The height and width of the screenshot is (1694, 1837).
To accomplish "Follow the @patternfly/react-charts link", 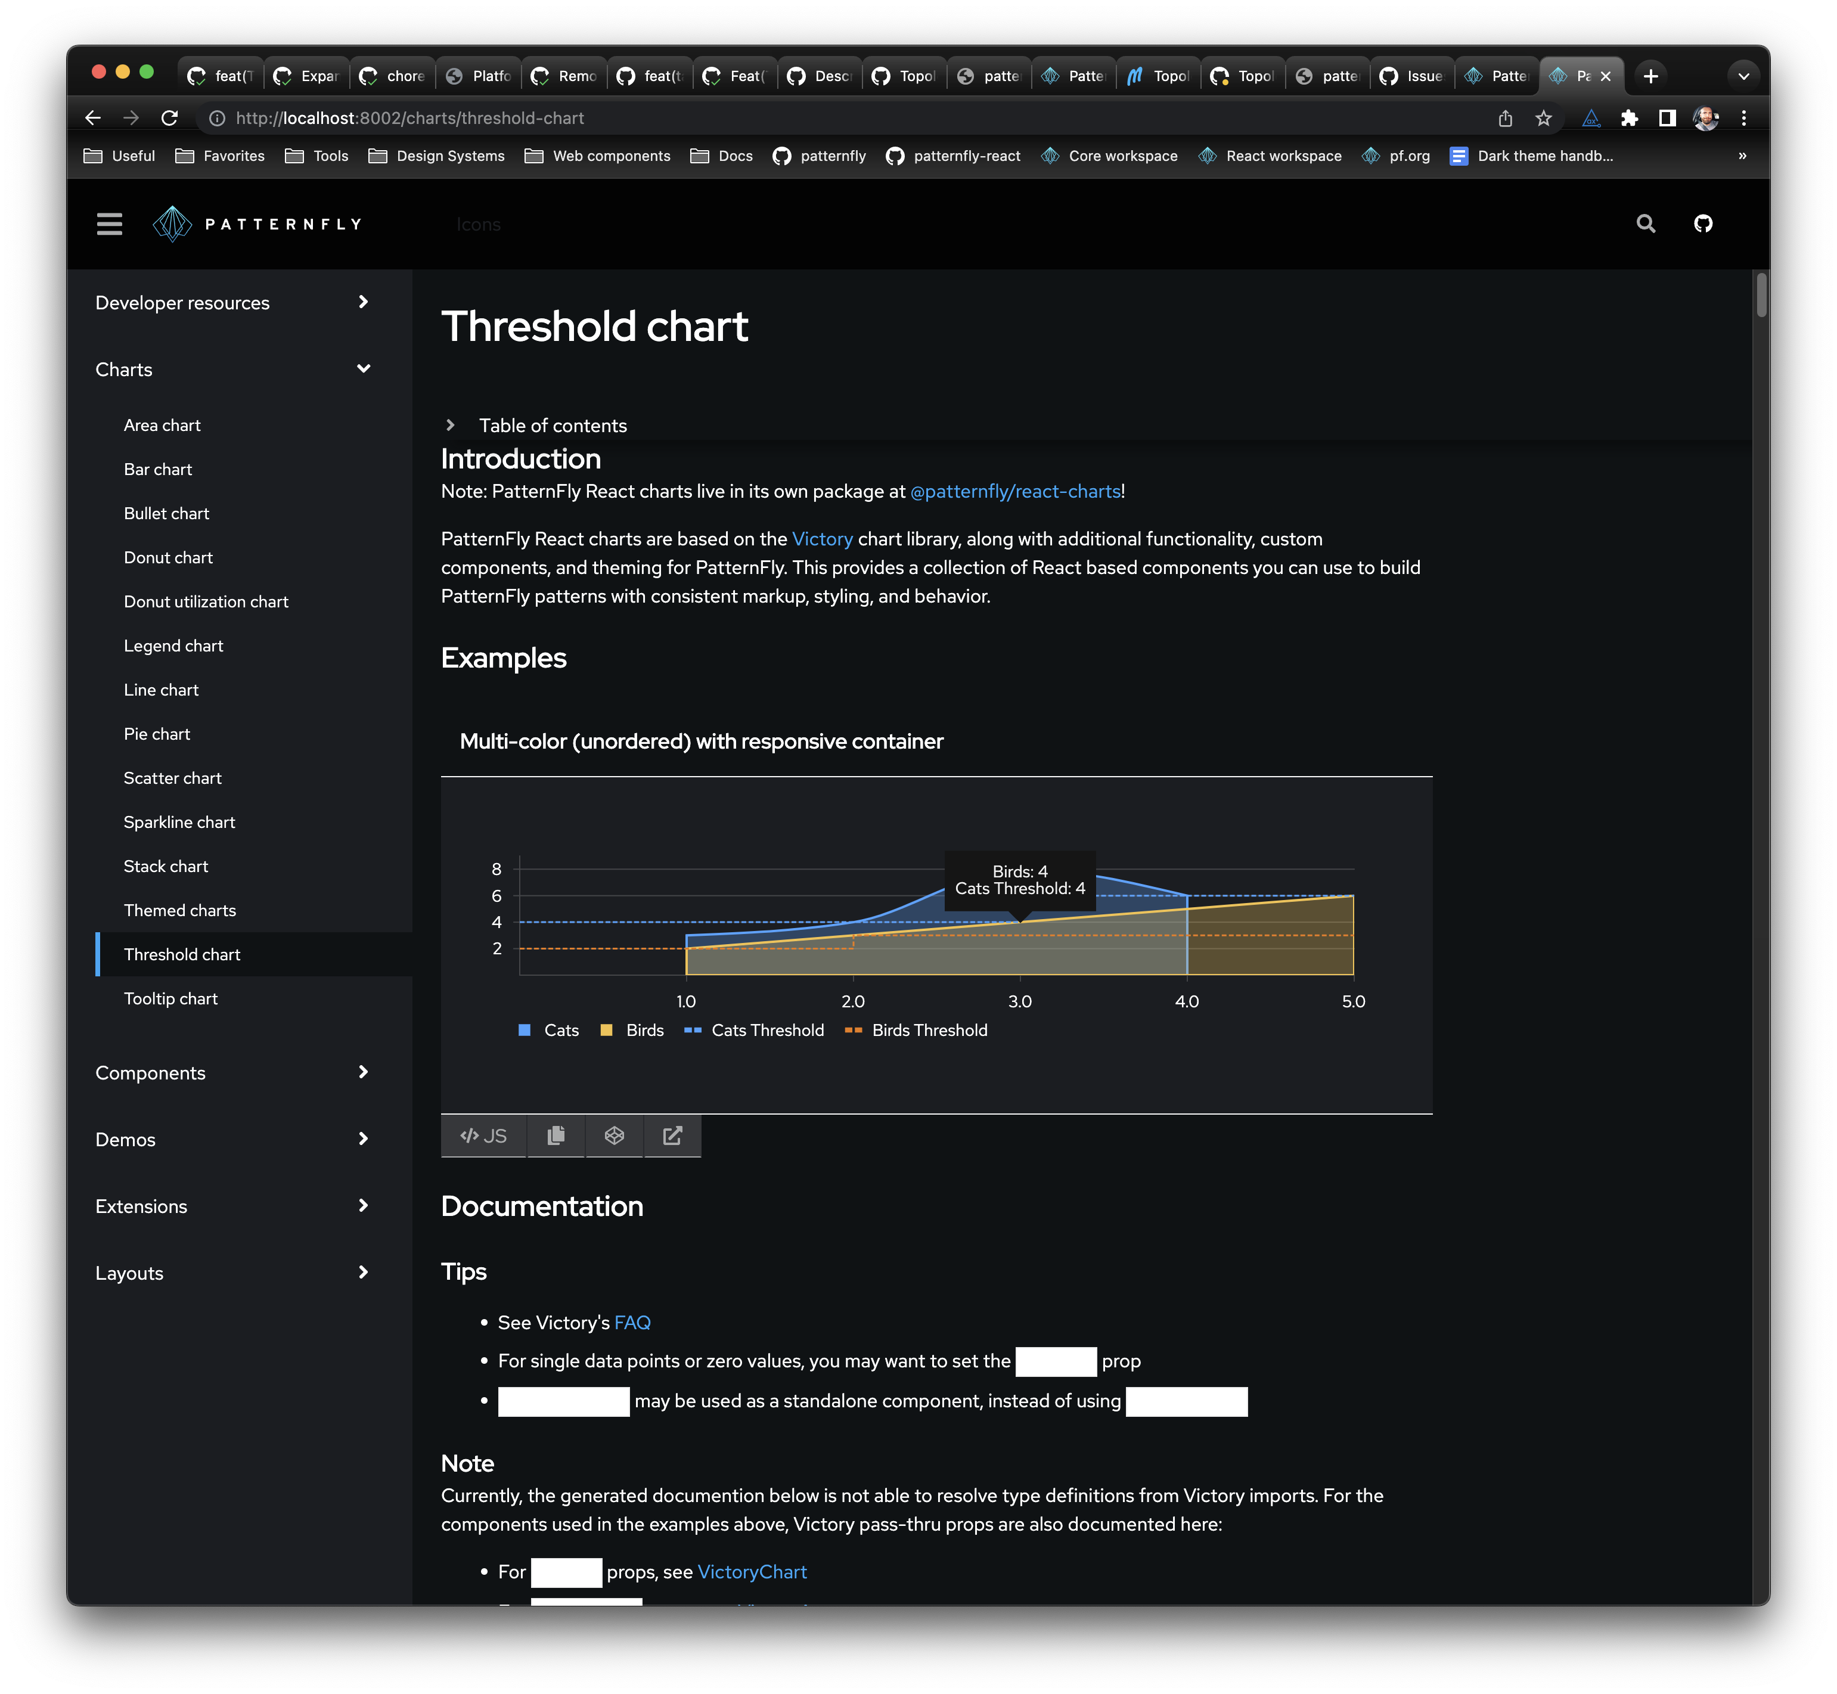I will click(1014, 491).
